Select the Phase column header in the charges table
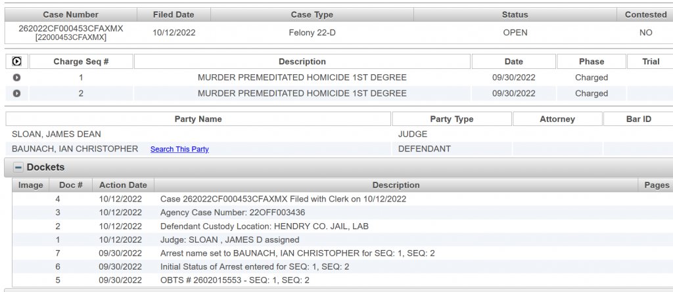673x292 pixels. [x=591, y=62]
